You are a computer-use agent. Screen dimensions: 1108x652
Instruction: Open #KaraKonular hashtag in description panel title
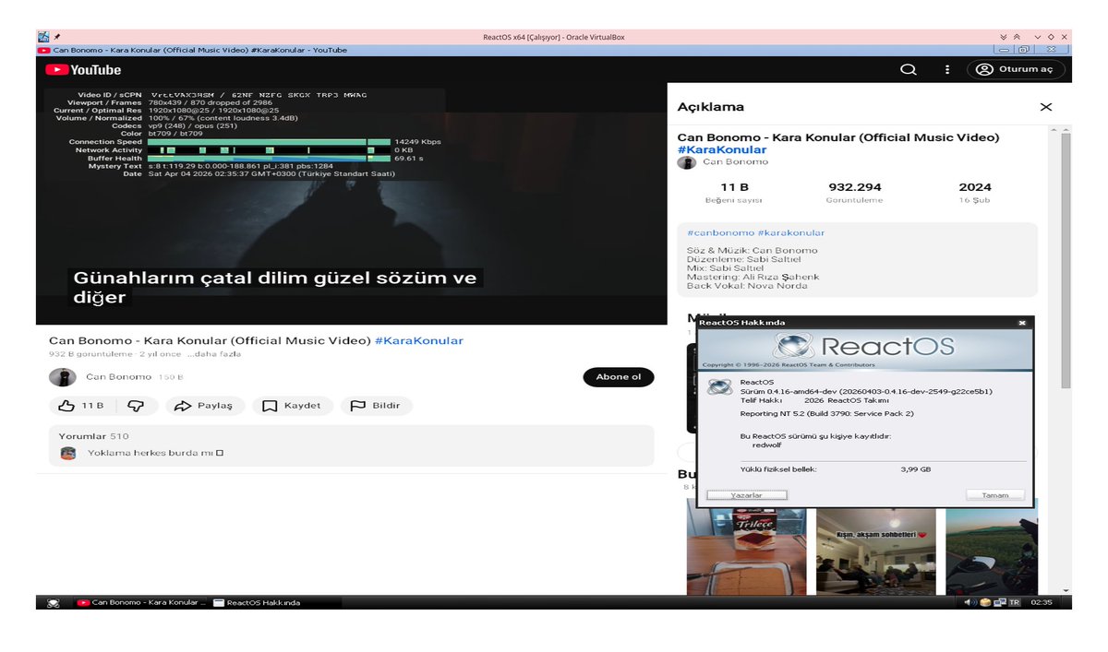(x=722, y=149)
